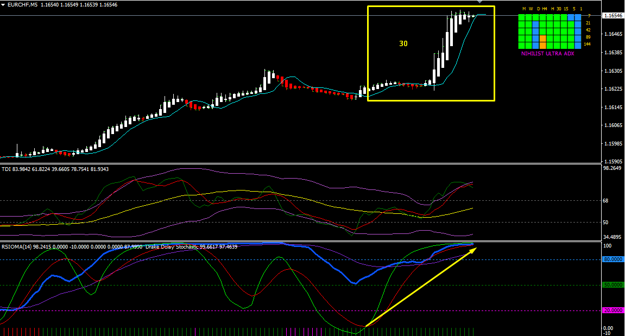The image size is (625, 336).
Task: Click the 1.16145 price axis label
Action: coord(613,107)
